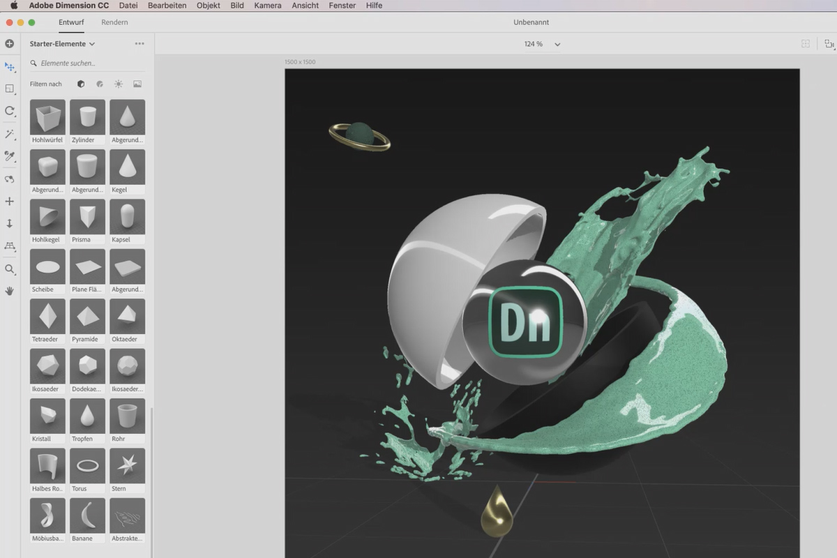Image resolution: width=837 pixels, height=558 pixels.
Task: Open the panel options ellipsis menu
Action: [139, 43]
